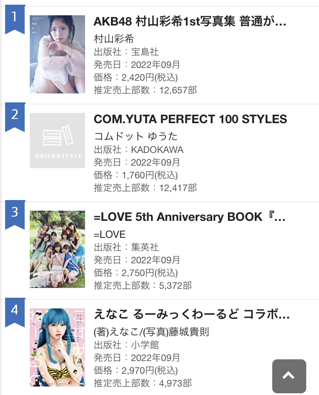Screen dimensions: 319x395
Task: Open the AKB48 村山彩希1st写真集 title
Action: coord(190,22)
